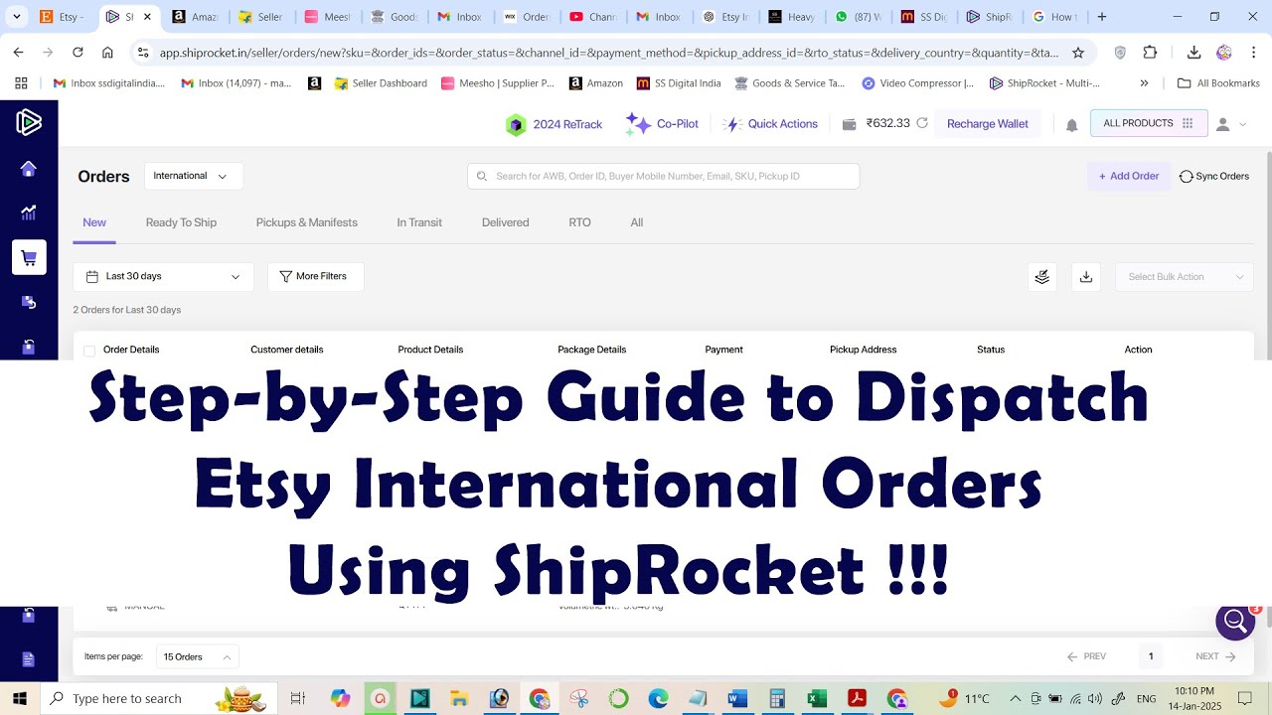
Task: Open a new Chrome tab
Action: pyautogui.click(x=1101, y=17)
